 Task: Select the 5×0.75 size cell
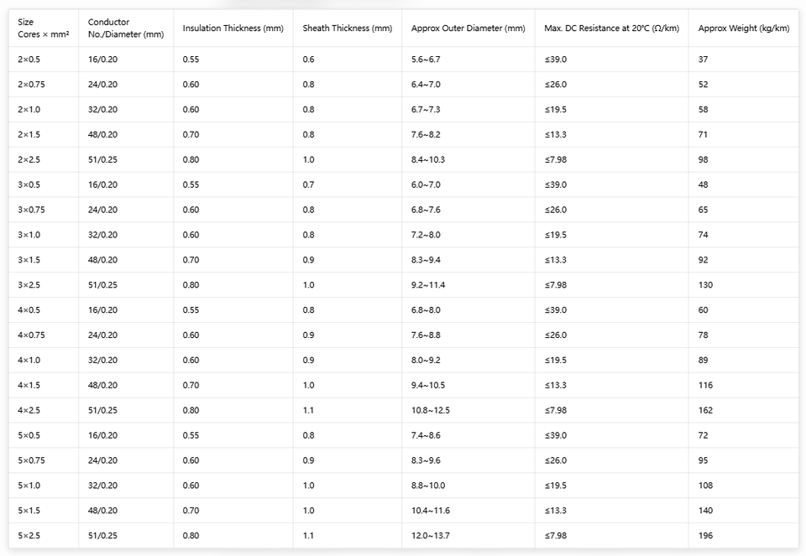(31, 460)
